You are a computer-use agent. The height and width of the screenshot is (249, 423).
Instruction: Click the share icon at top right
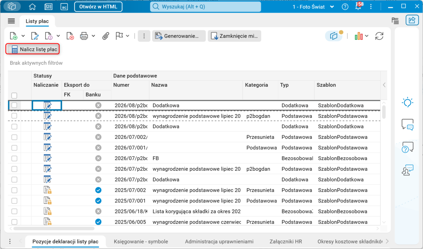[x=412, y=20]
